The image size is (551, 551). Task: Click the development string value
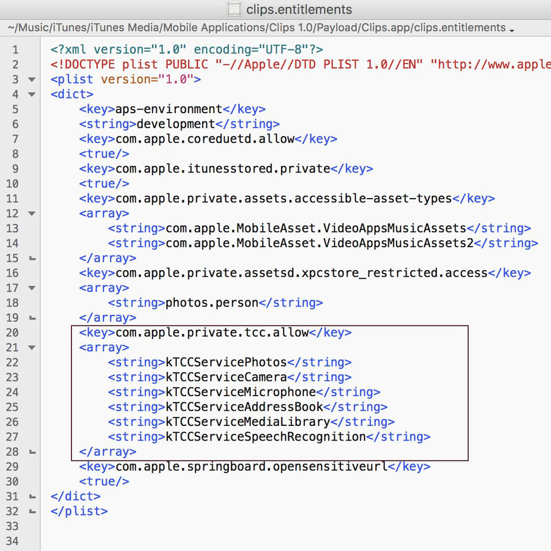176,124
